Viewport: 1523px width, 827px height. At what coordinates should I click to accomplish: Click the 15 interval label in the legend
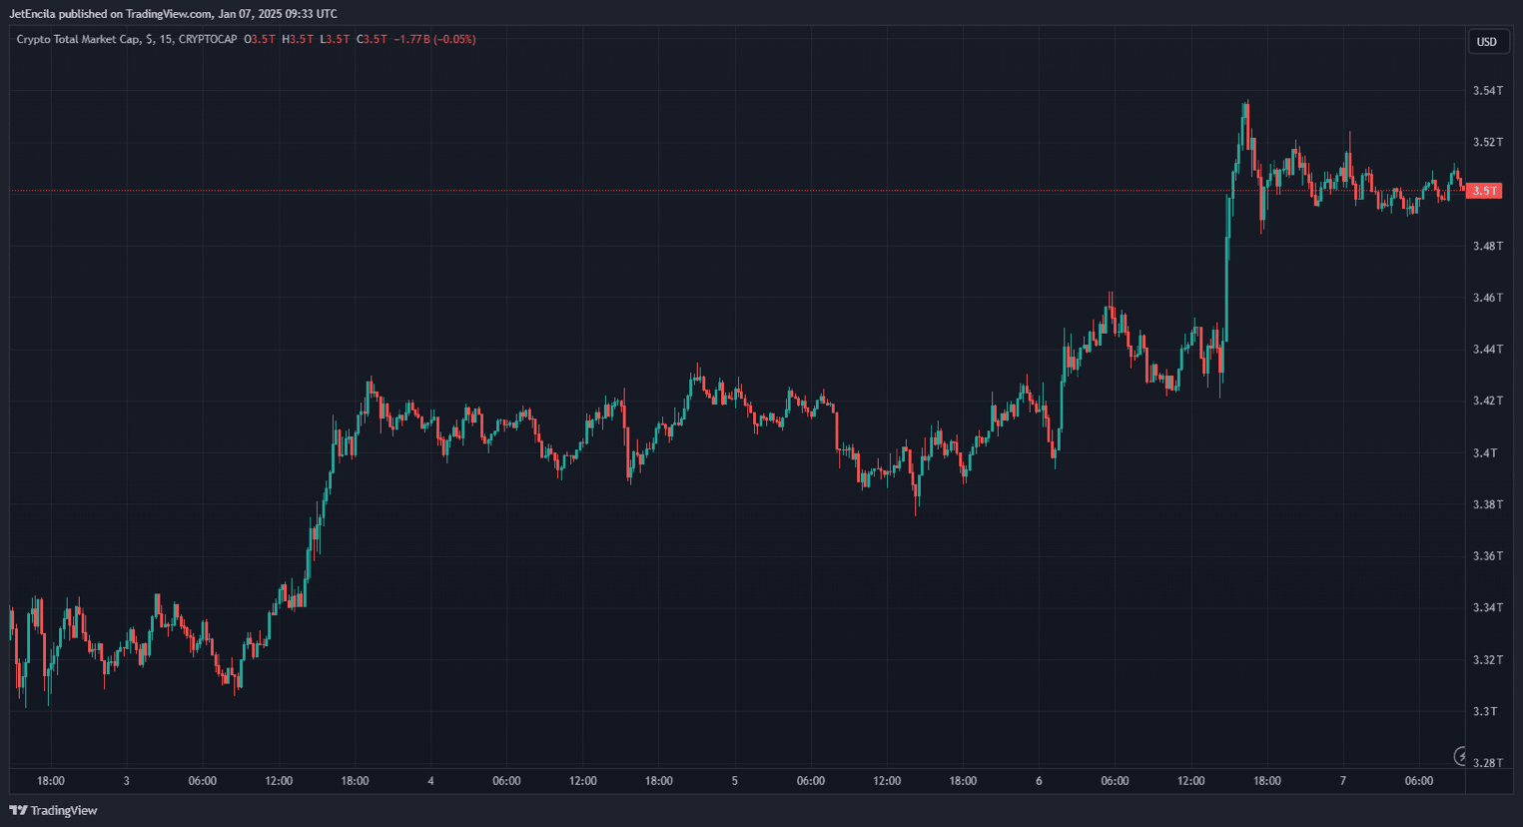tap(166, 40)
